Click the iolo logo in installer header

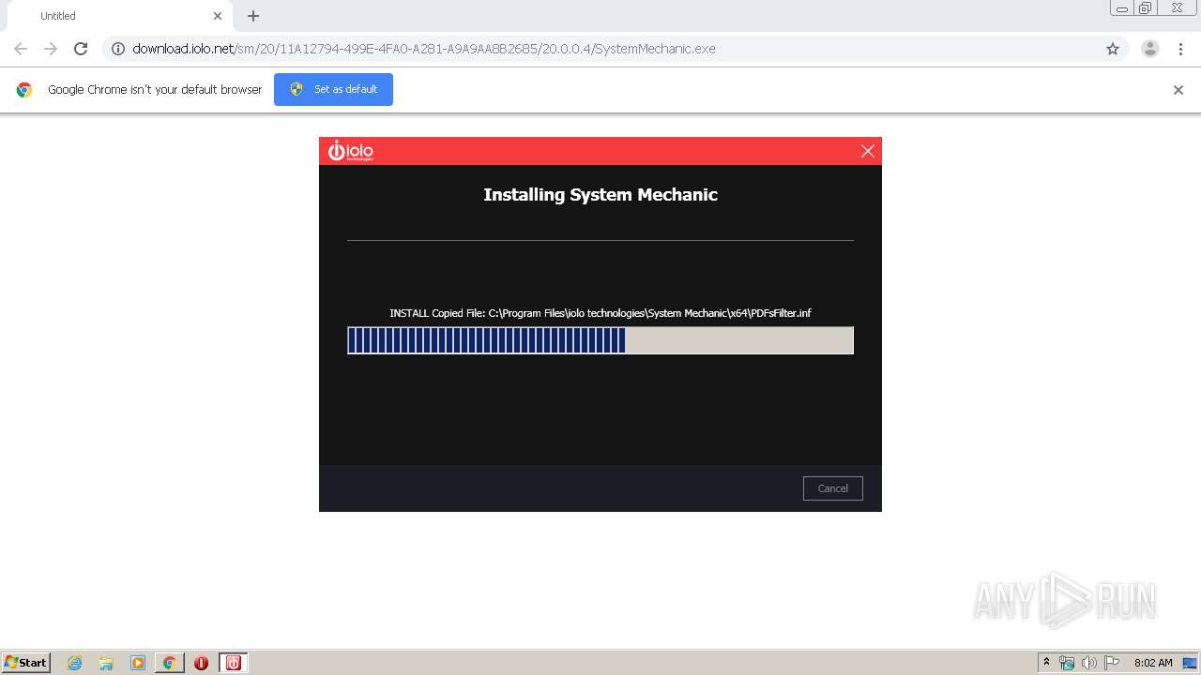[350, 151]
